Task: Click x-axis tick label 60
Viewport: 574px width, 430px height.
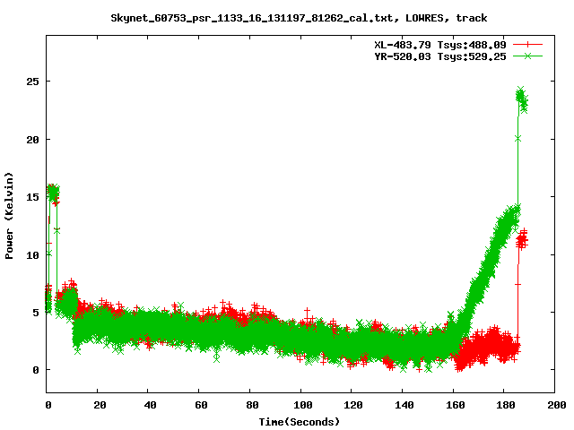Action: (x=201, y=405)
